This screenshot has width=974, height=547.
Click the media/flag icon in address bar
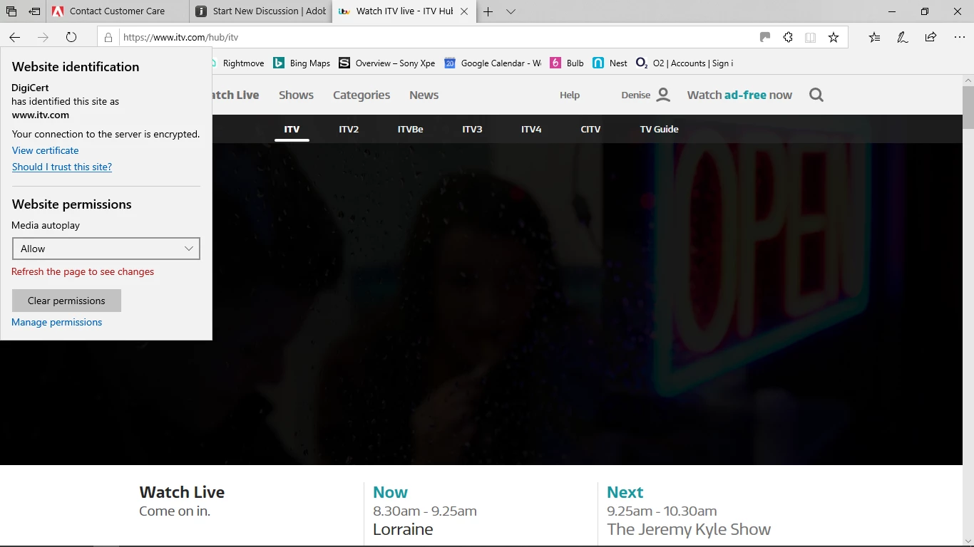(x=765, y=38)
